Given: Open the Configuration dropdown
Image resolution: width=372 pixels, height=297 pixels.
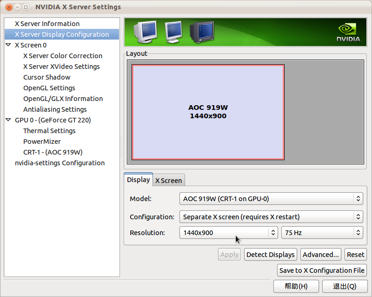Looking at the screenshot, I should [271, 216].
